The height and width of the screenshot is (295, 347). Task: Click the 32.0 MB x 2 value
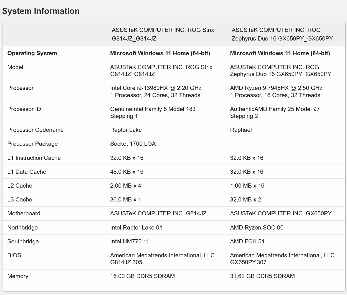pos(245,200)
